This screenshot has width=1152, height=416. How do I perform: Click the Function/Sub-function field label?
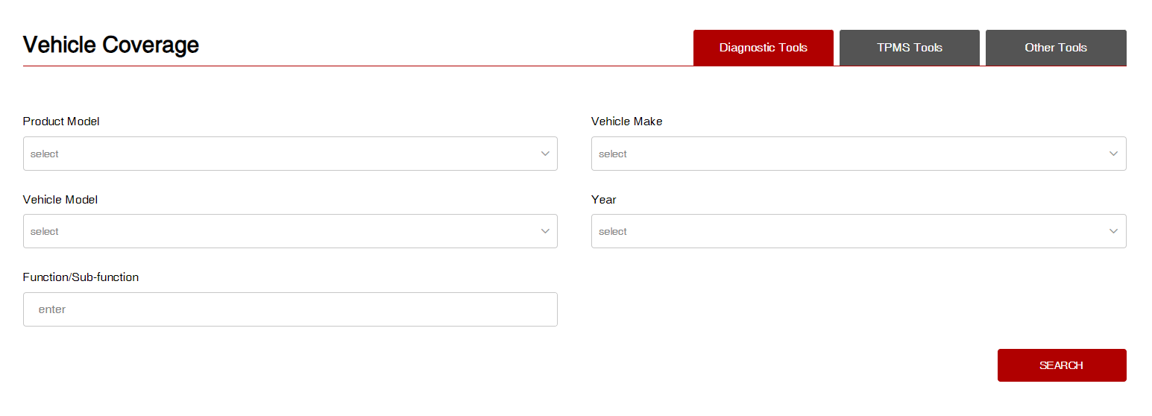click(x=81, y=277)
